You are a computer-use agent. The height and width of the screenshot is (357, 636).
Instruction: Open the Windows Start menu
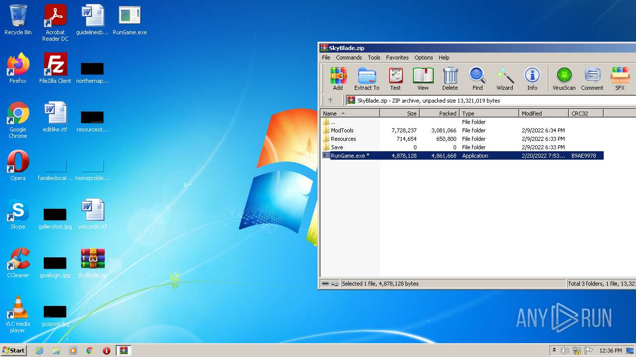pyautogui.click(x=13, y=350)
